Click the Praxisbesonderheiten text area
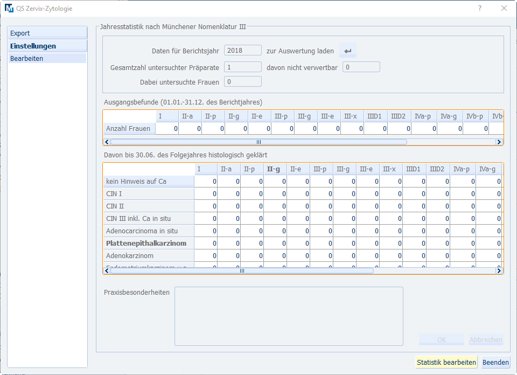The height and width of the screenshot is (375, 517). click(289, 316)
